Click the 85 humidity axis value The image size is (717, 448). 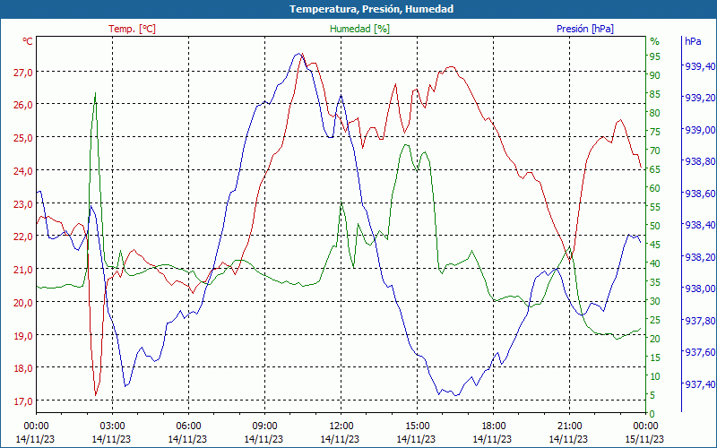655,94
